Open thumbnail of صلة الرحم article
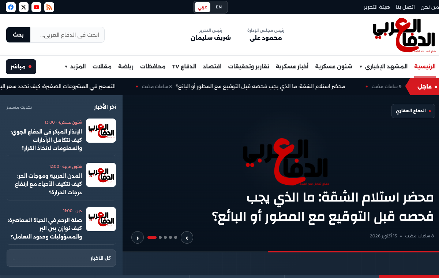 pyautogui.click(x=101, y=219)
